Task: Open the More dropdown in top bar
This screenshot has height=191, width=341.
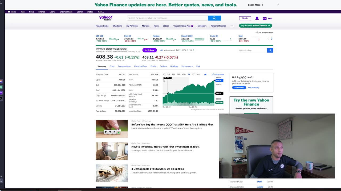Action: pos(100,12)
